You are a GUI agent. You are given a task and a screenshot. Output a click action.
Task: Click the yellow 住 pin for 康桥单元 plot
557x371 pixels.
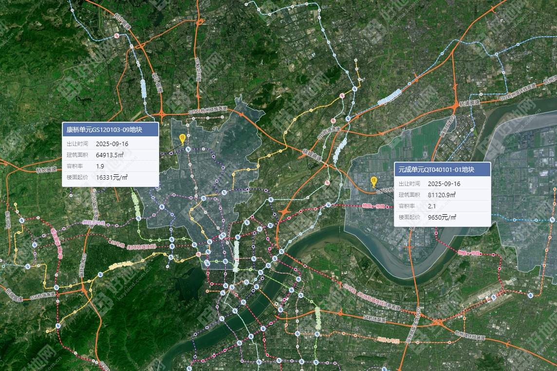pos(183,138)
